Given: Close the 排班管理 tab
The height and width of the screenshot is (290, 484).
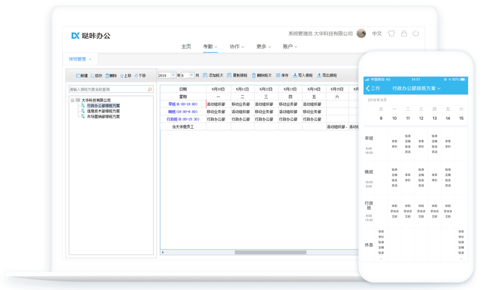Looking at the screenshot, I should click(x=90, y=59).
